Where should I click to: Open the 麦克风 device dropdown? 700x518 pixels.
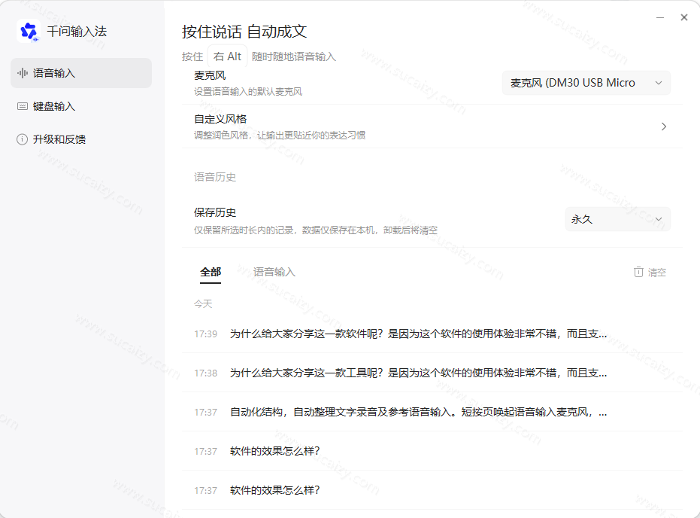click(x=586, y=83)
